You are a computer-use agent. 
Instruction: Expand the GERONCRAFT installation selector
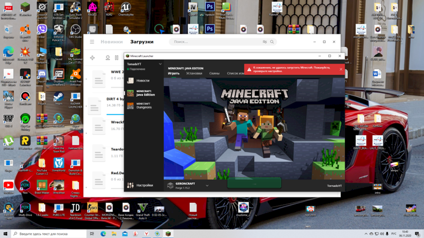[207, 186]
